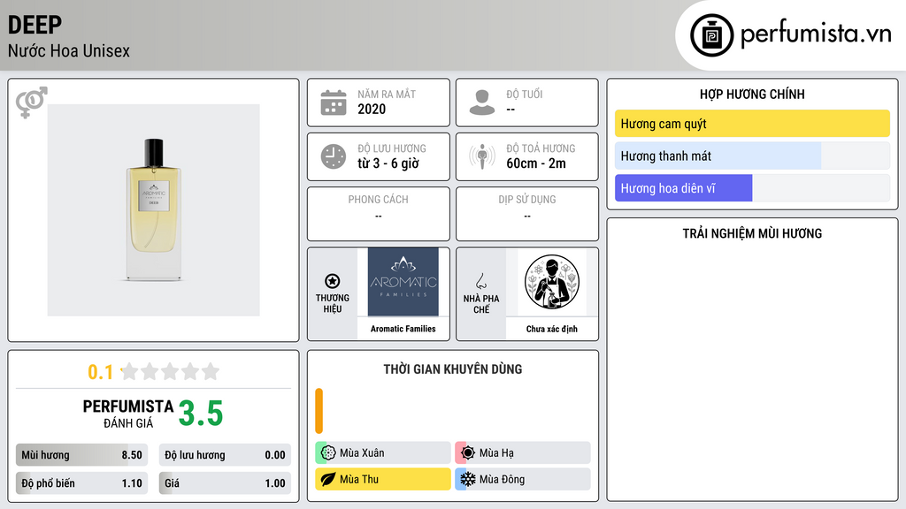
Task: Click the sillage radiating person icon
Action: 482,156
